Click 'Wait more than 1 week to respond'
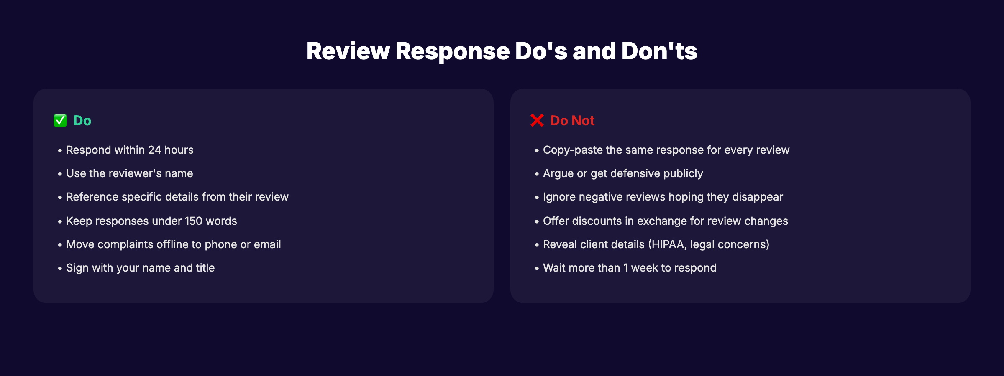The image size is (1004, 376). point(629,268)
